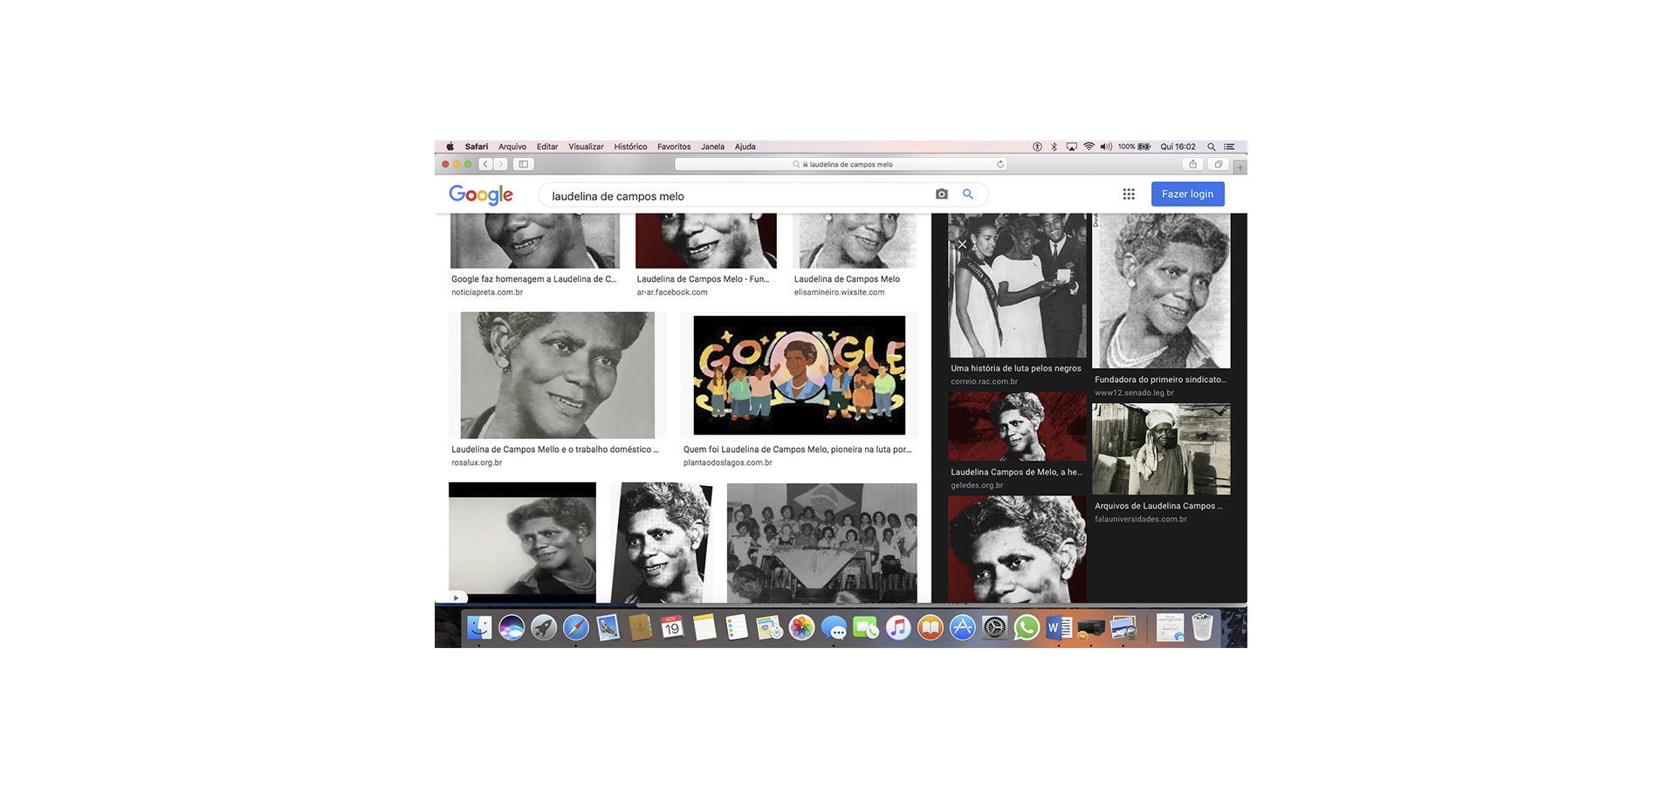Open Safari compass icon in Dock
Viewport: 1676px width, 785px height.
click(576, 627)
